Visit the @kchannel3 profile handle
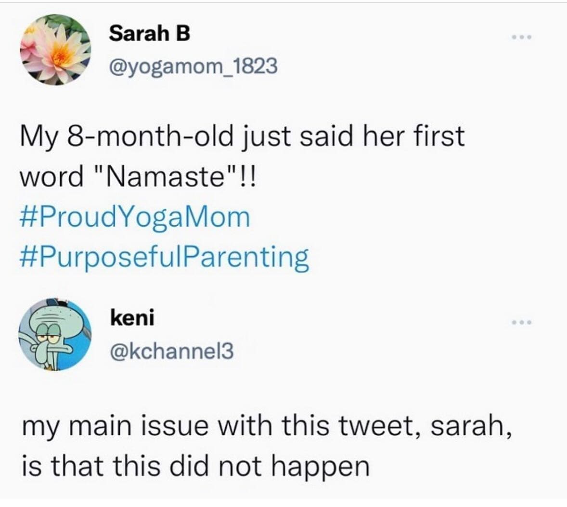 172,351
